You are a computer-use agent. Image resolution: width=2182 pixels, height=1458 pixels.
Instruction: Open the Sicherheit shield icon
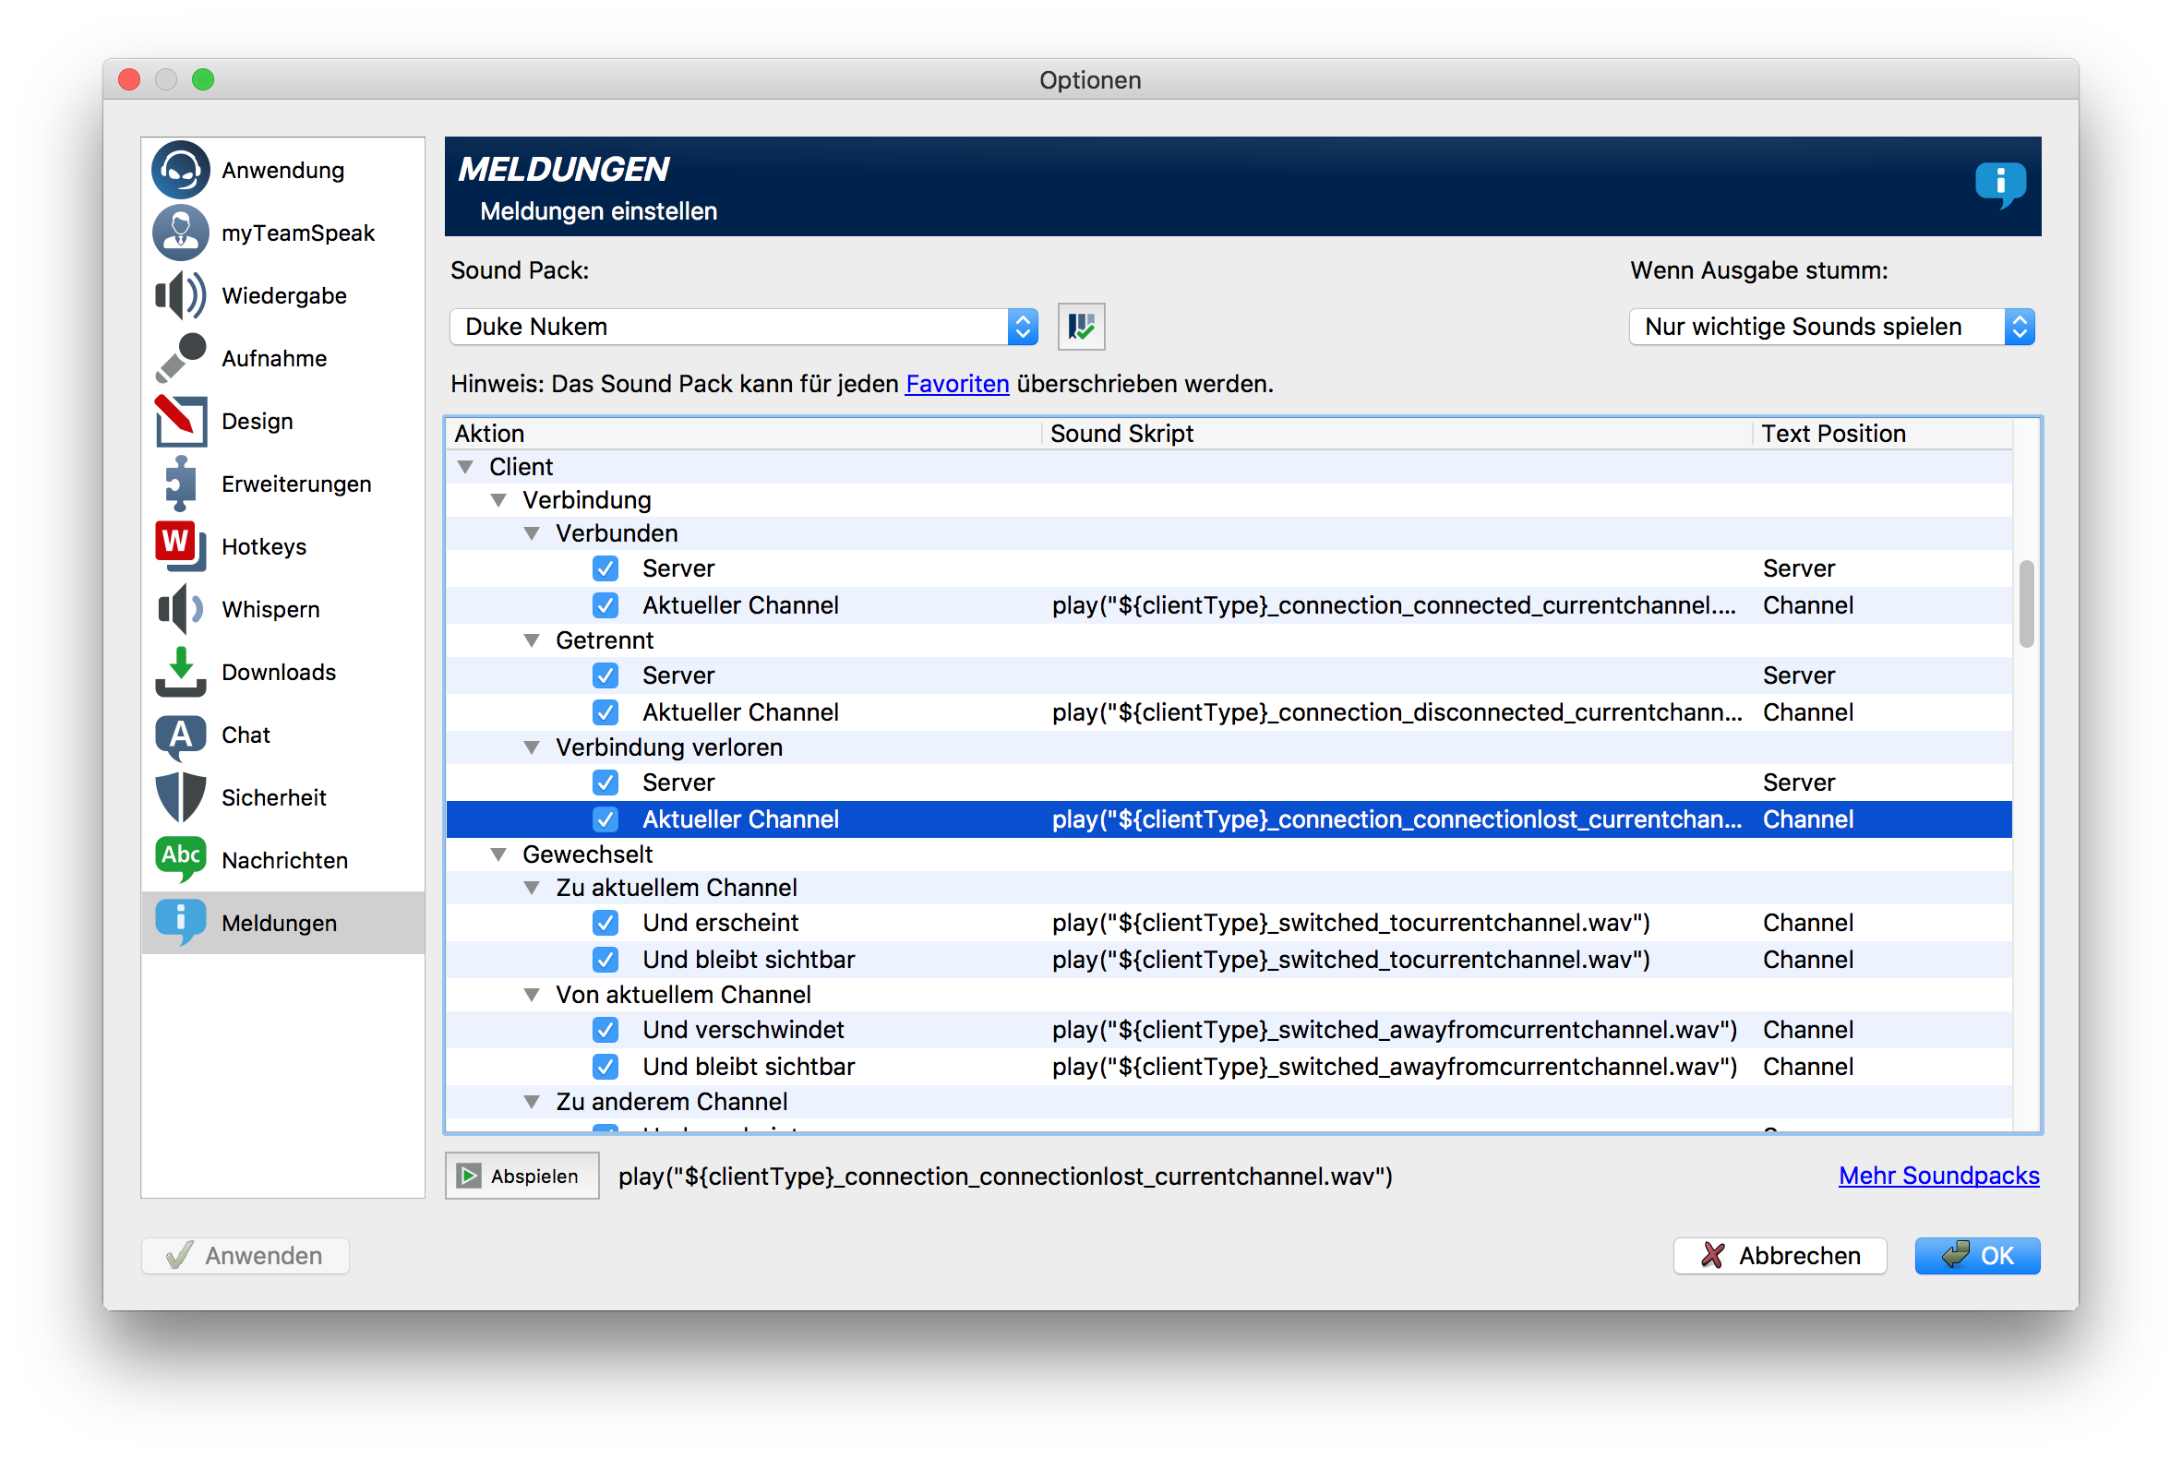pyautogui.click(x=180, y=798)
